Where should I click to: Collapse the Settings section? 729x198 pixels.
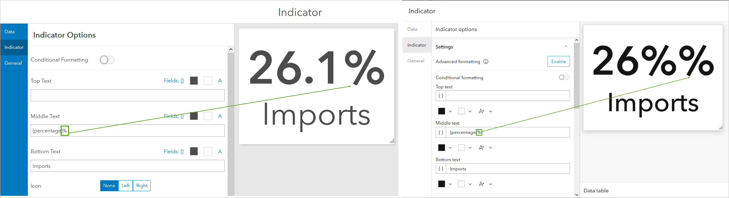point(566,46)
